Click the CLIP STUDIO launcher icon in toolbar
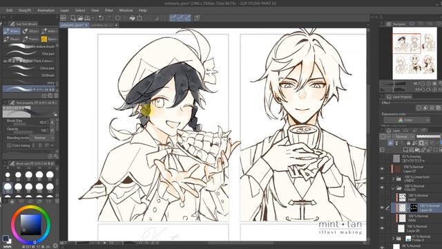Viewport: 442px width, 249px height. click(x=64, y=18)
